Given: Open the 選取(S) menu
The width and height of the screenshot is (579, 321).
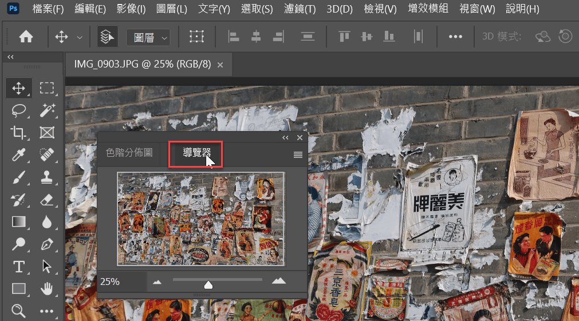Looking at the screenshot, I should 257,9.
